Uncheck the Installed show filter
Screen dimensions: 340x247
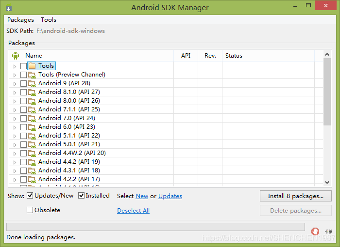[x=81, y=196]
